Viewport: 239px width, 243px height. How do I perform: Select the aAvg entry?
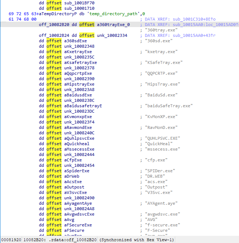tap(69, 220)
